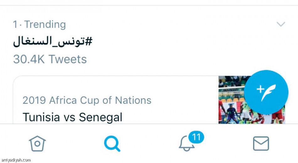Click the arriyadiyah.com watermark text
This screenshot has height=163, width=298.
16,160
